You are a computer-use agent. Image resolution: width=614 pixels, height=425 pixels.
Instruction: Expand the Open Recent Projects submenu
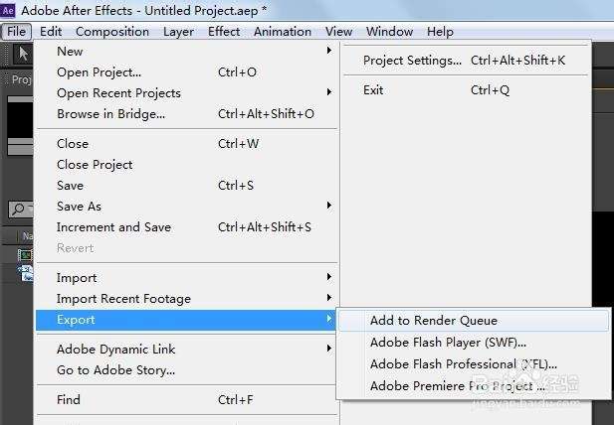click(328, 92)
